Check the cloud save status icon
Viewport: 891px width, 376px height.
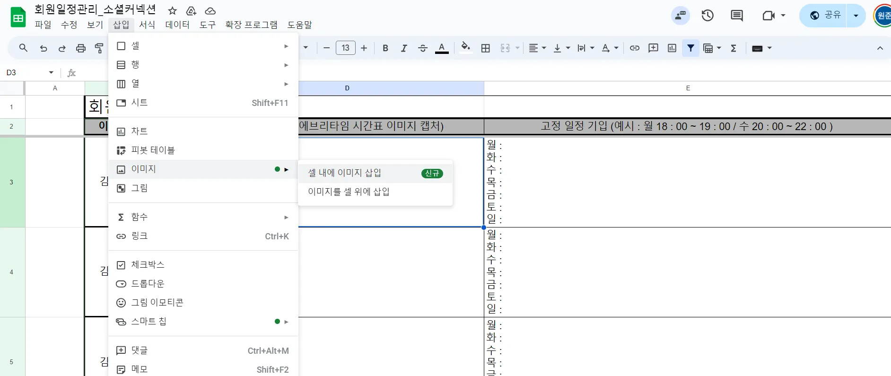coord(210,10)
